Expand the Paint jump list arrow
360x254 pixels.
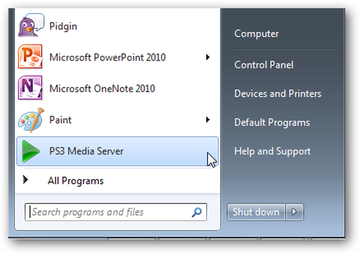(208, 120)
